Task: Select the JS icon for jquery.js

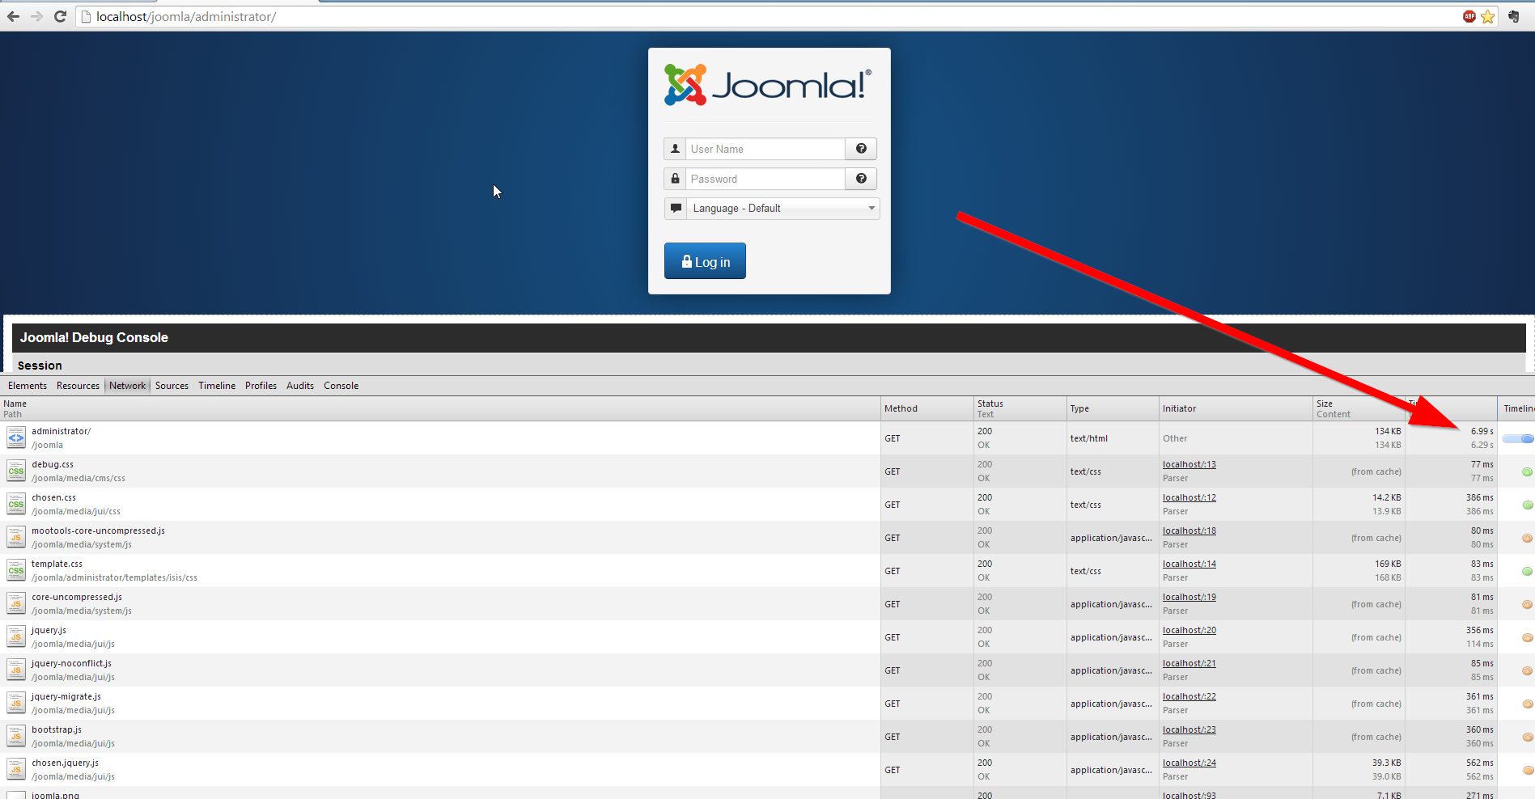Action: pos(16,636)
